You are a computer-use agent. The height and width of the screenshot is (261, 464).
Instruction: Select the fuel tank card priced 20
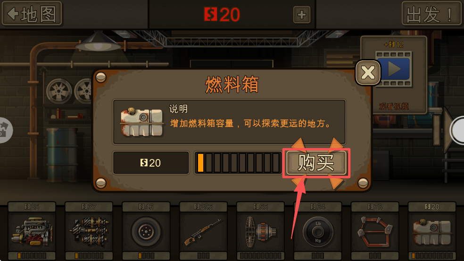[x=432, y=231]
